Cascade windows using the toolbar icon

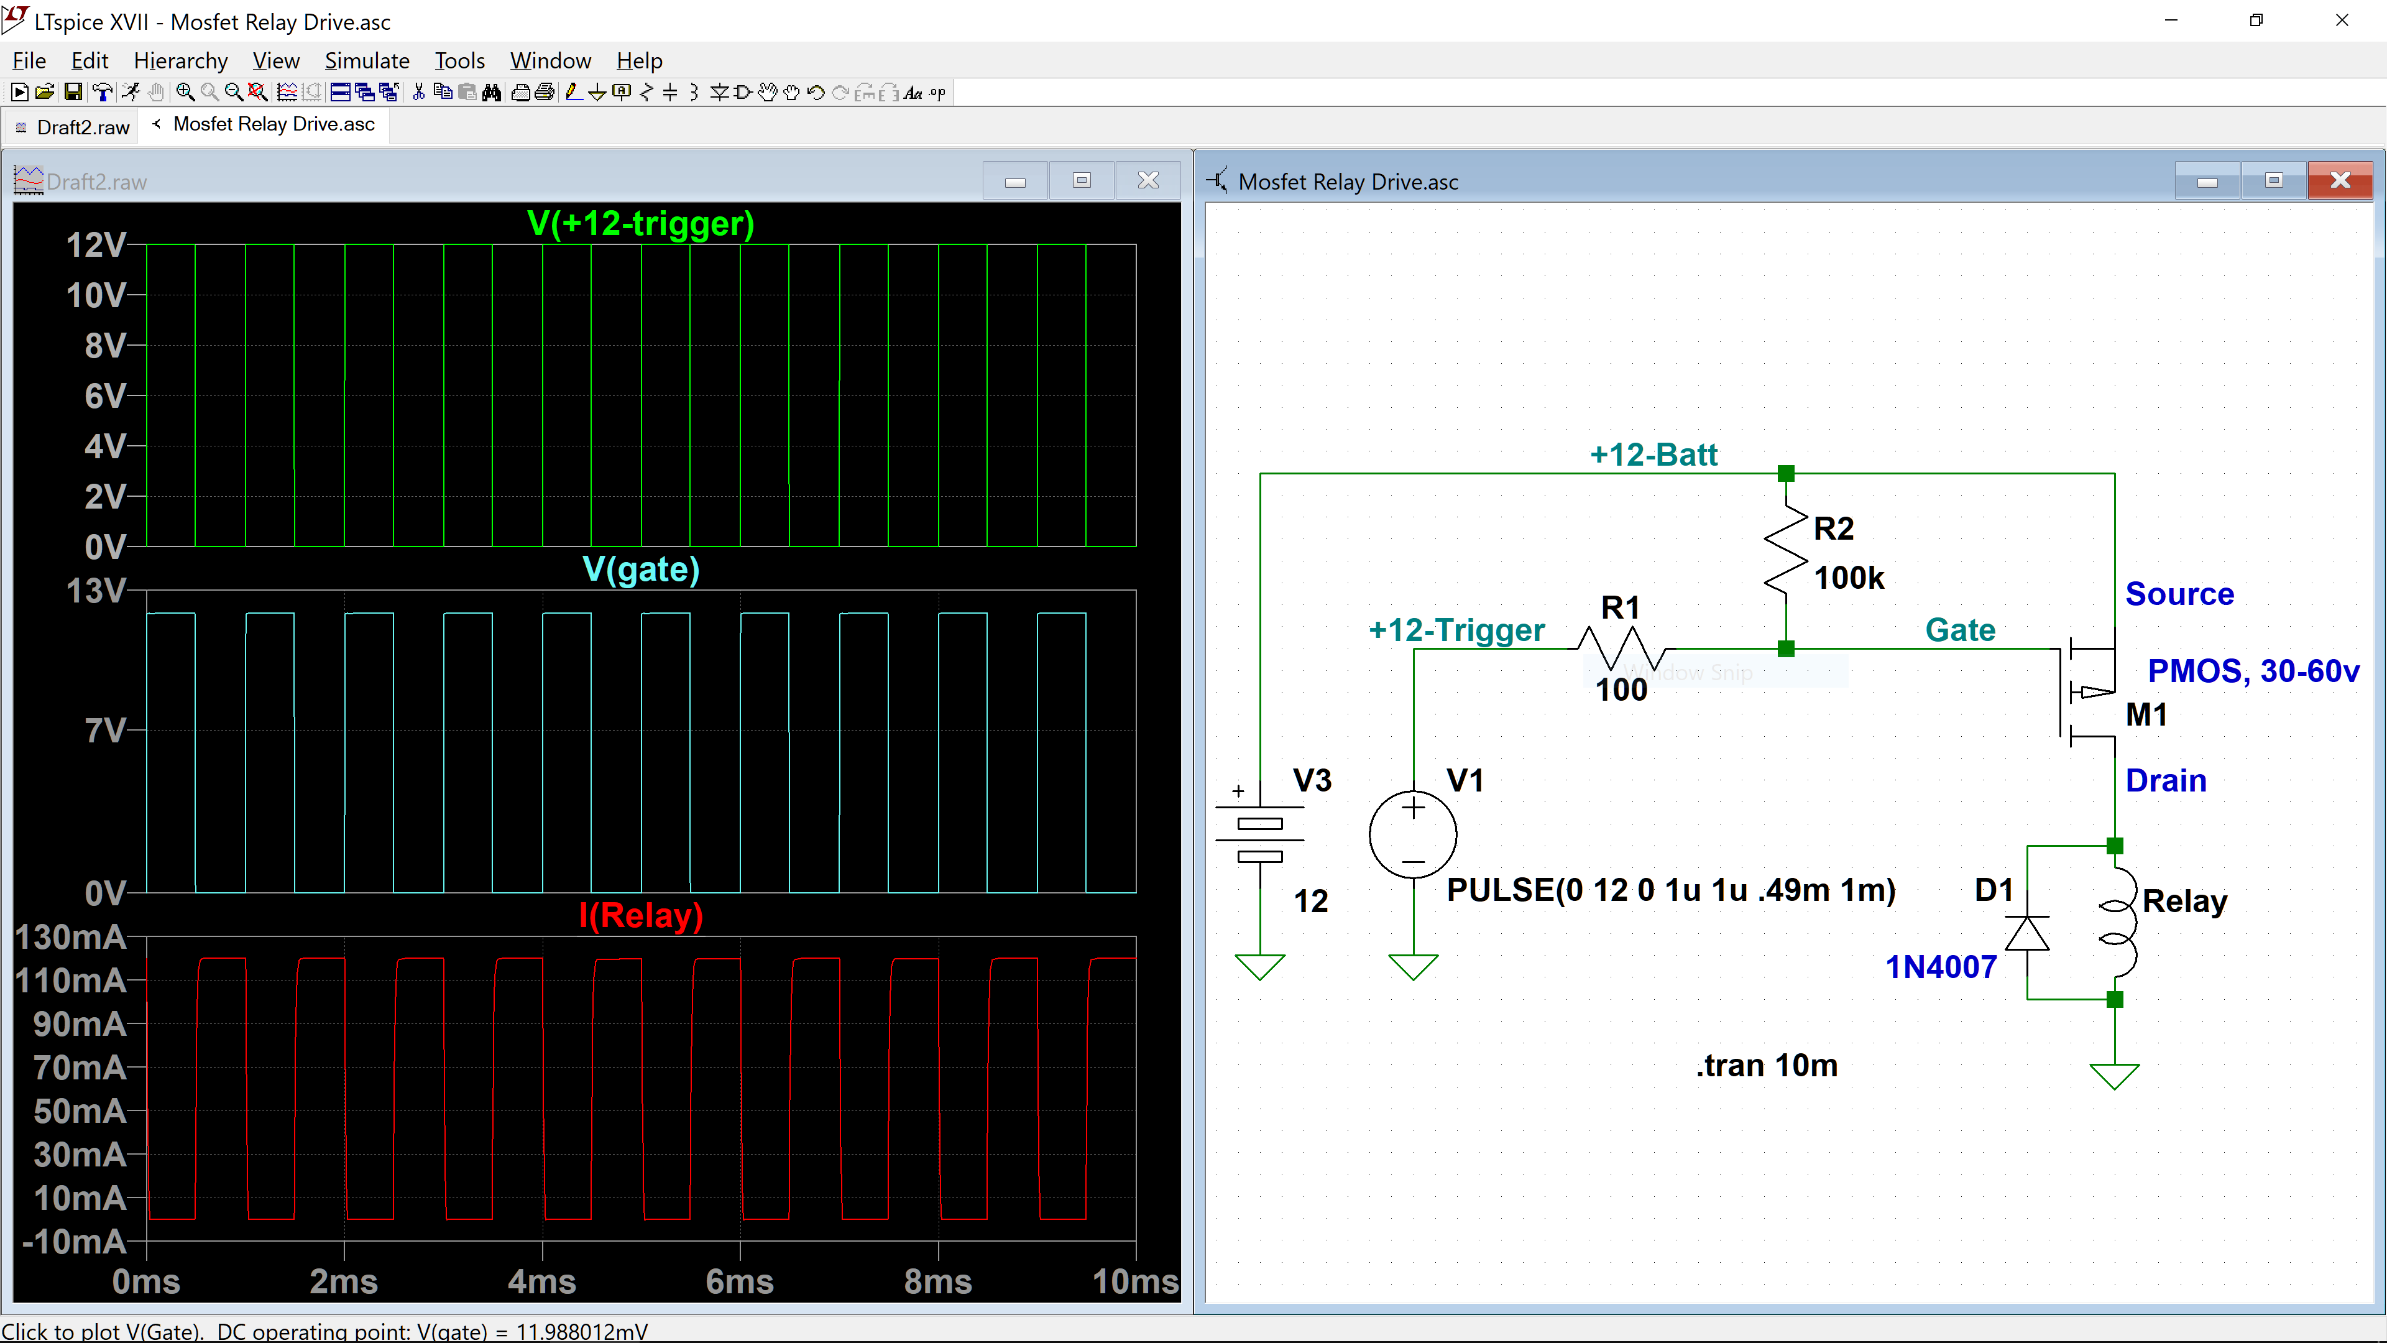tap(365, 93)
